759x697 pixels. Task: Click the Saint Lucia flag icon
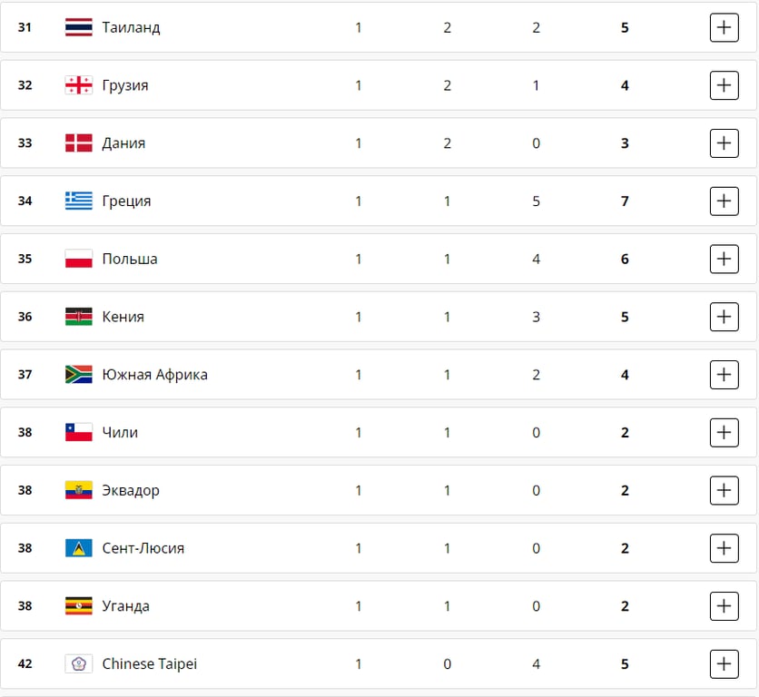pos(79,548)
